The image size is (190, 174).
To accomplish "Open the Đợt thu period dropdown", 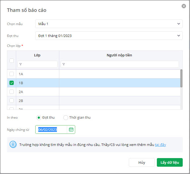I will (x=109, y=36).
